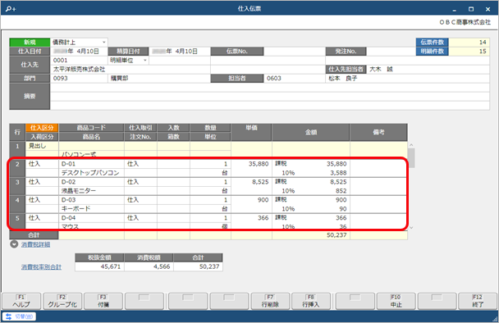Click the 切替 switch icon button

click(x=19, y=316)
